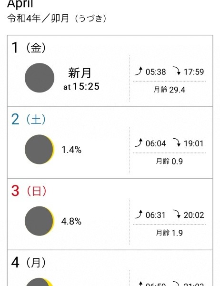Click the 月齢 1.9 moon age text
Viewport: 220px width, 286px height.
click(170, 233)
